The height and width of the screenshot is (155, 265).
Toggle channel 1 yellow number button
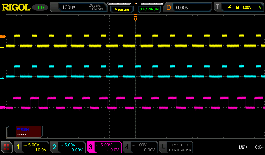coord(18,147)
